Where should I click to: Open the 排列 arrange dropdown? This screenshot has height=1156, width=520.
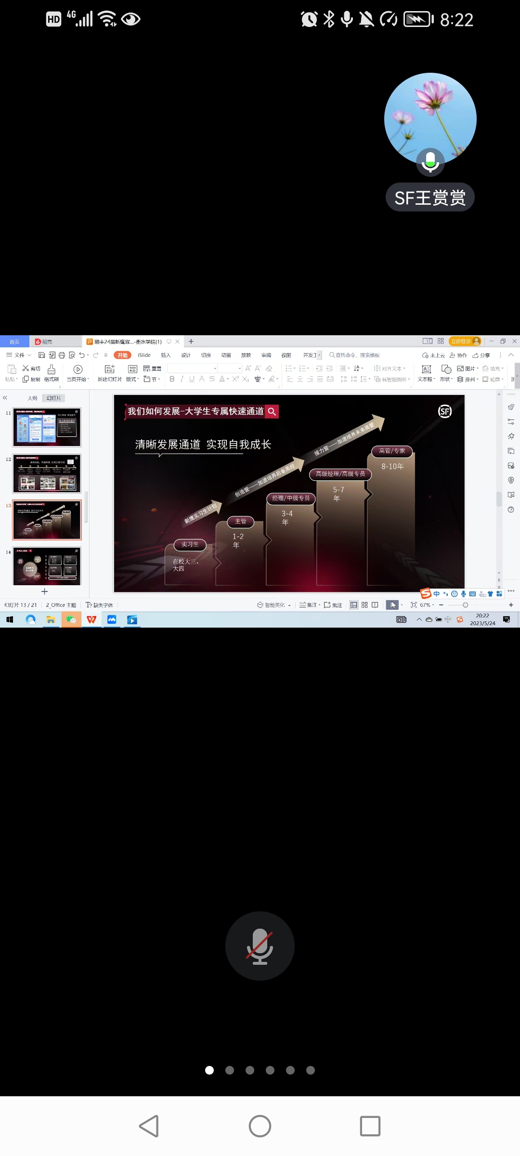tap(468, 379)
